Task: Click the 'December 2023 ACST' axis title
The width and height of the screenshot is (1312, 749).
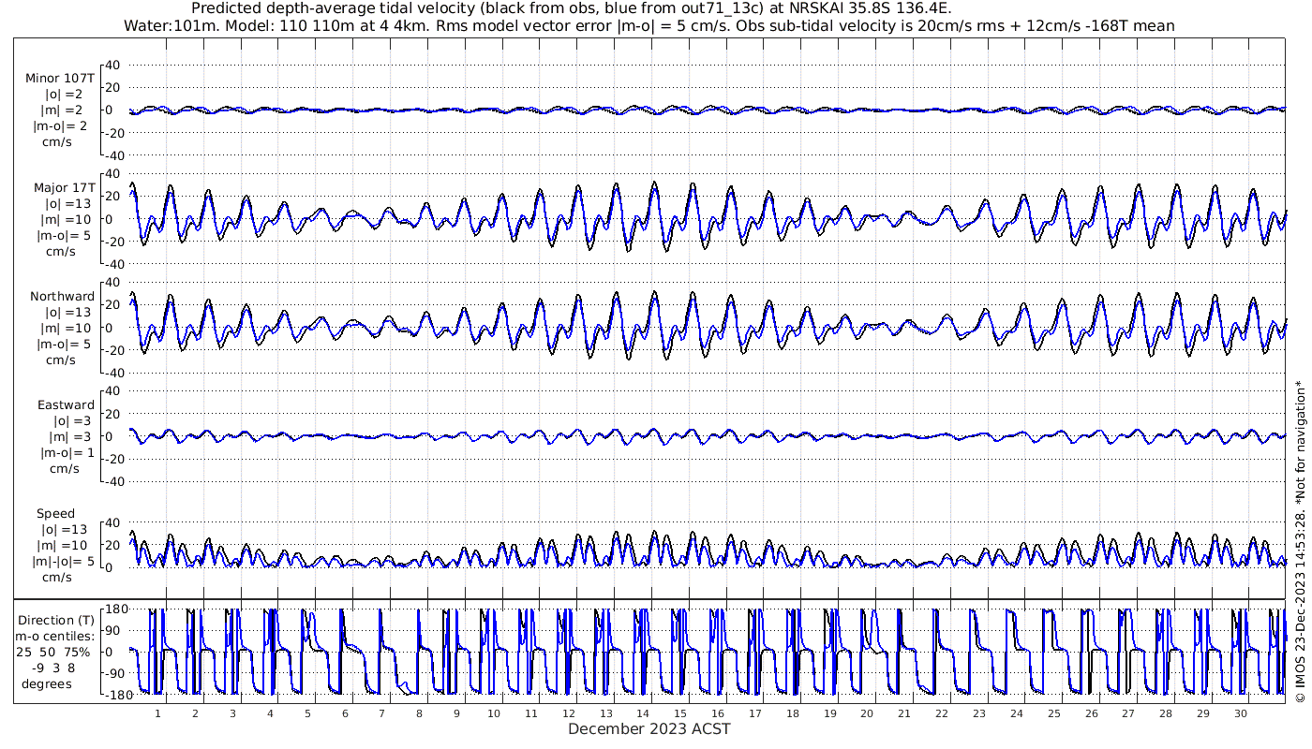Action: 649,728
